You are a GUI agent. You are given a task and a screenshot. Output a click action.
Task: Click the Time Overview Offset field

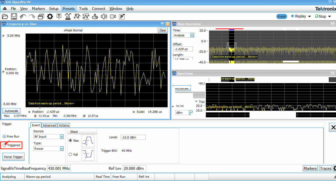click(x=183, y=49)
